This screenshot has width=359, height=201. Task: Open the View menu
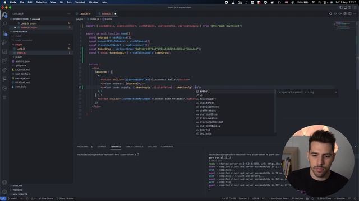53,2
